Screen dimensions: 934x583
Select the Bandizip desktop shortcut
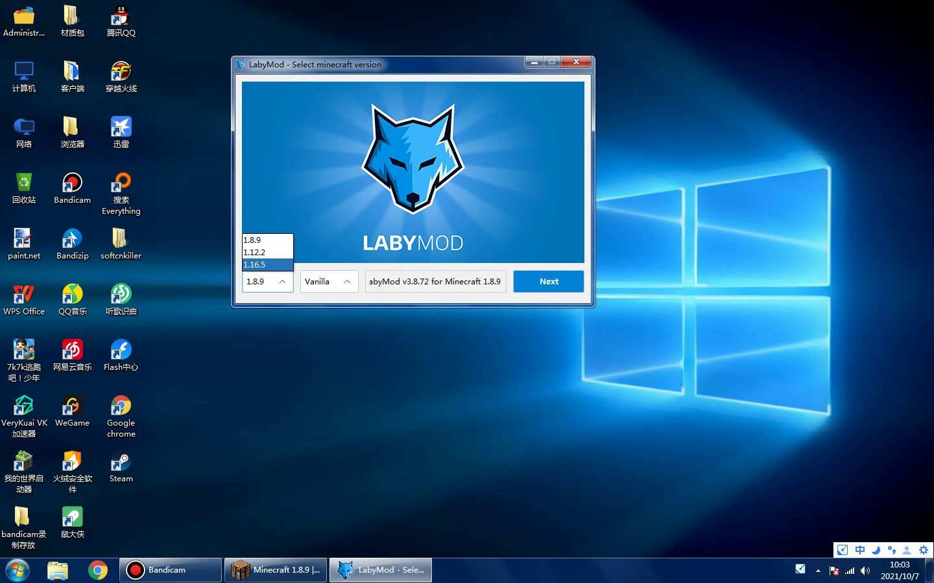[72, 244]
